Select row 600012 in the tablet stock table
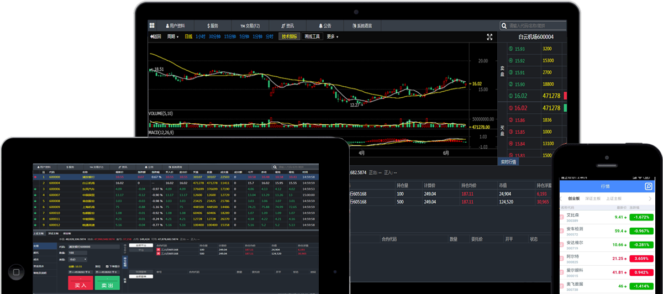663x294 pixels. tap(176, 225)
